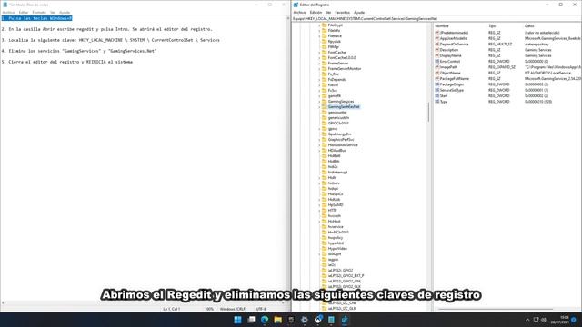Viewport: 582px width, 327px height.
Task: Expand the FrameServer key
Action: click(319, 64)
